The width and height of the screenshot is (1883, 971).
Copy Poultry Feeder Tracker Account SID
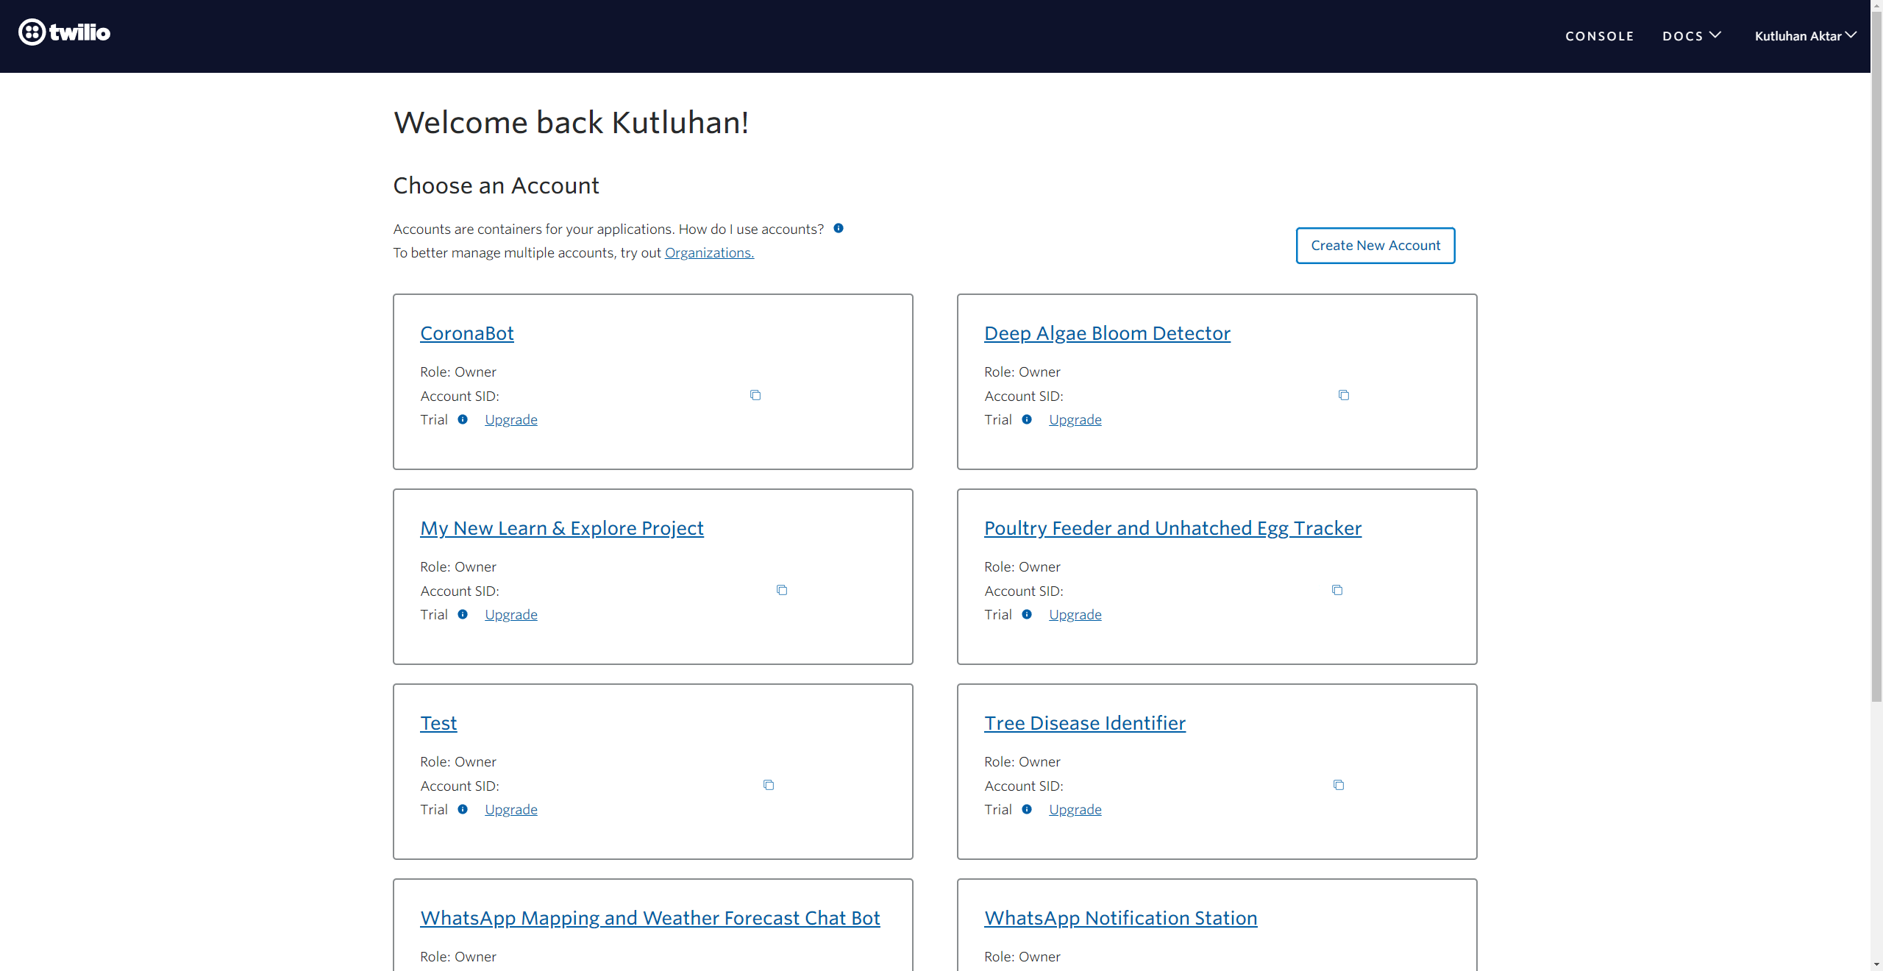(1336, 590)
